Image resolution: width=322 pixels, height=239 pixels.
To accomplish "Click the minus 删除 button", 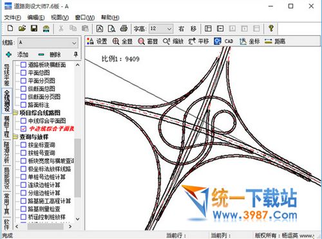I will pyautogui.click(x=50, y=55).
